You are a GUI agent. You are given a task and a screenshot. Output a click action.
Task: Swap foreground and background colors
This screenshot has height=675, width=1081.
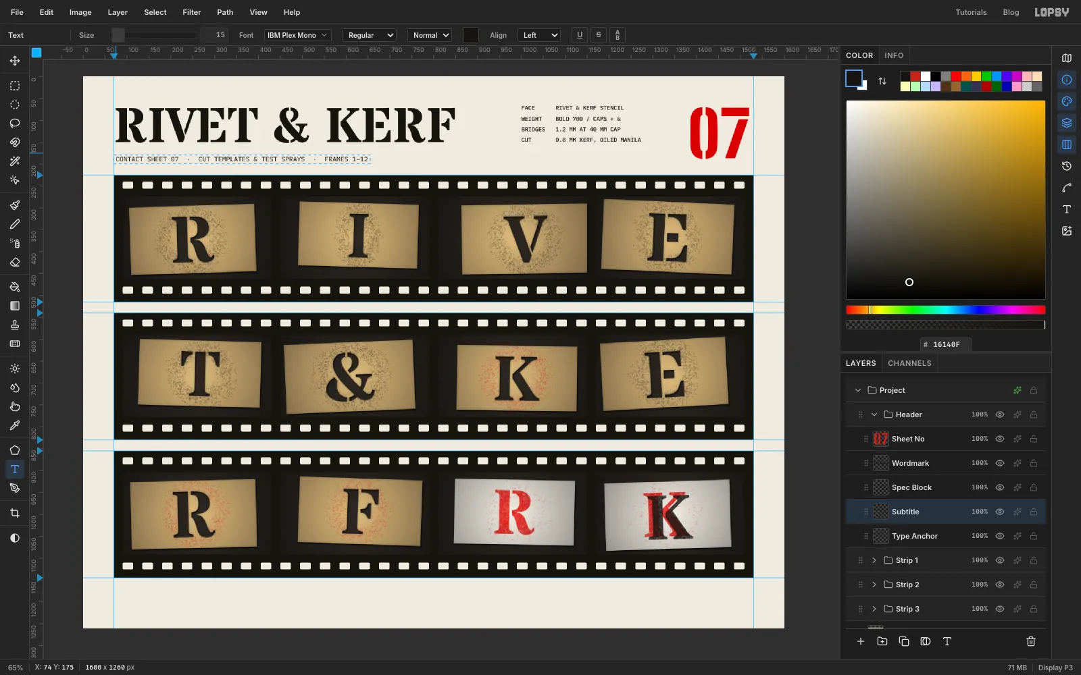(882, 81)
